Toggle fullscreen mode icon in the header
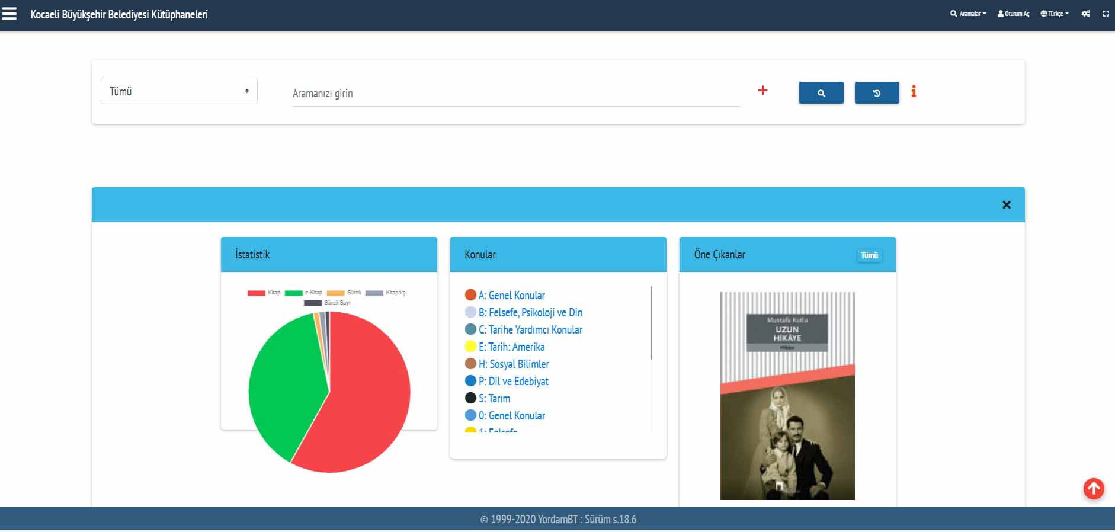 click(1106, 14)
